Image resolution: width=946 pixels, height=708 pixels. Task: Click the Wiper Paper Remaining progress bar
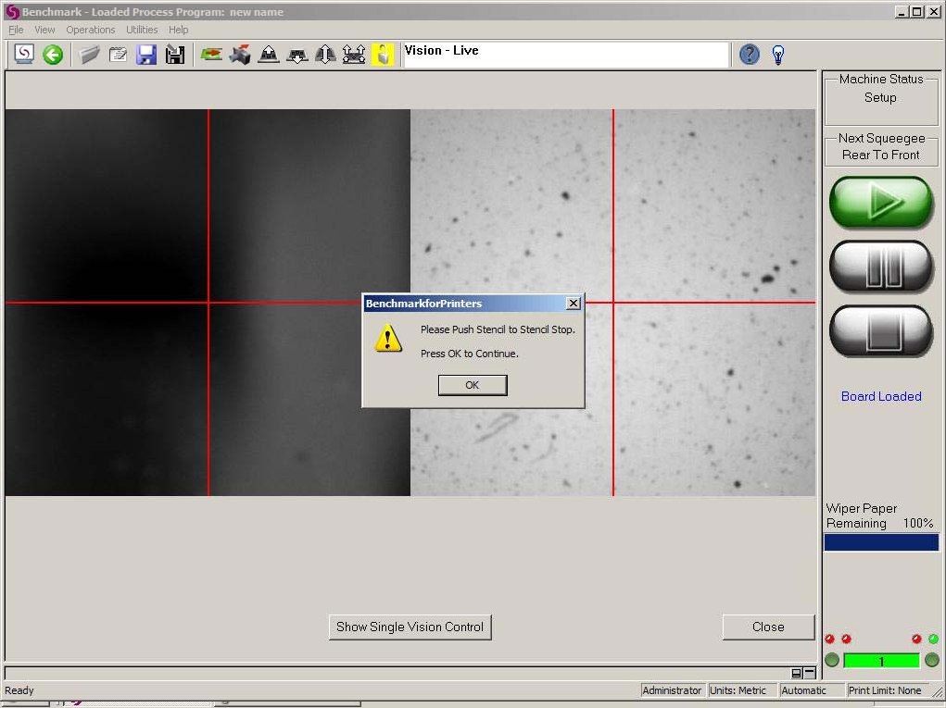click(x=881, y=542)
